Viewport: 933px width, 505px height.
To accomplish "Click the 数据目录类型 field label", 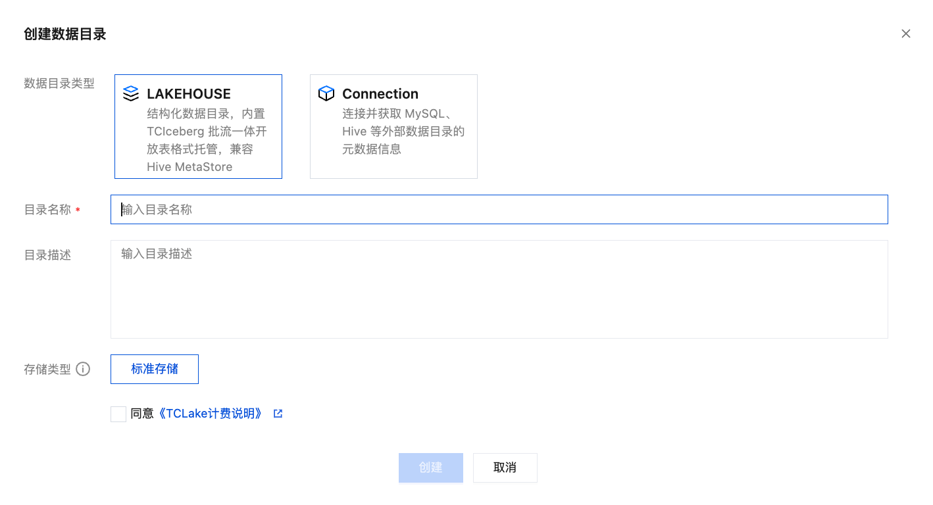I will pyautogui.click(x=59, y=84).
